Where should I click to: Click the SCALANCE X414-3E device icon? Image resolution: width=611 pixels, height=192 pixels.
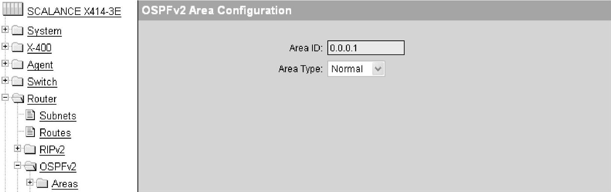(x=13, y=9)
